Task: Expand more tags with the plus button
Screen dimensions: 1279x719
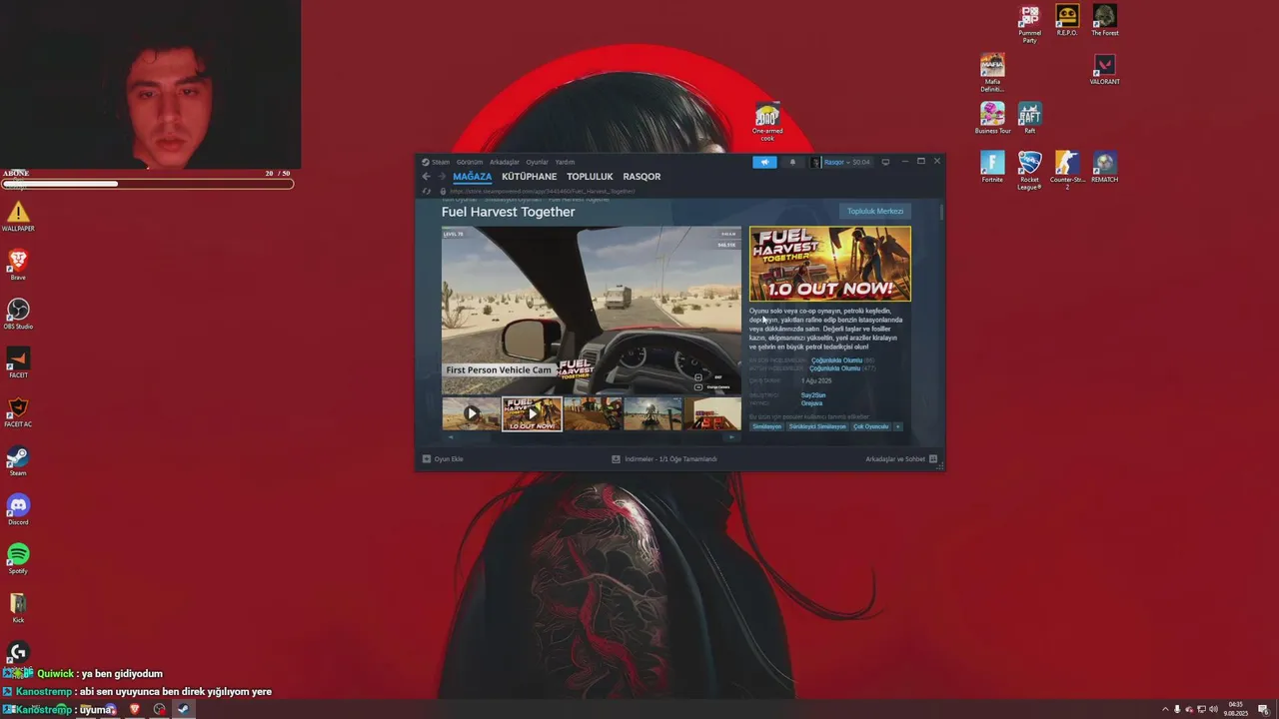Action: tap(897, 426)
